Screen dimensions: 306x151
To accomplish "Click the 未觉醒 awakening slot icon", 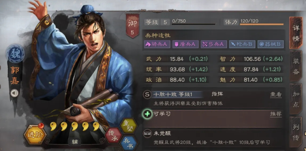I will (147, 134).
